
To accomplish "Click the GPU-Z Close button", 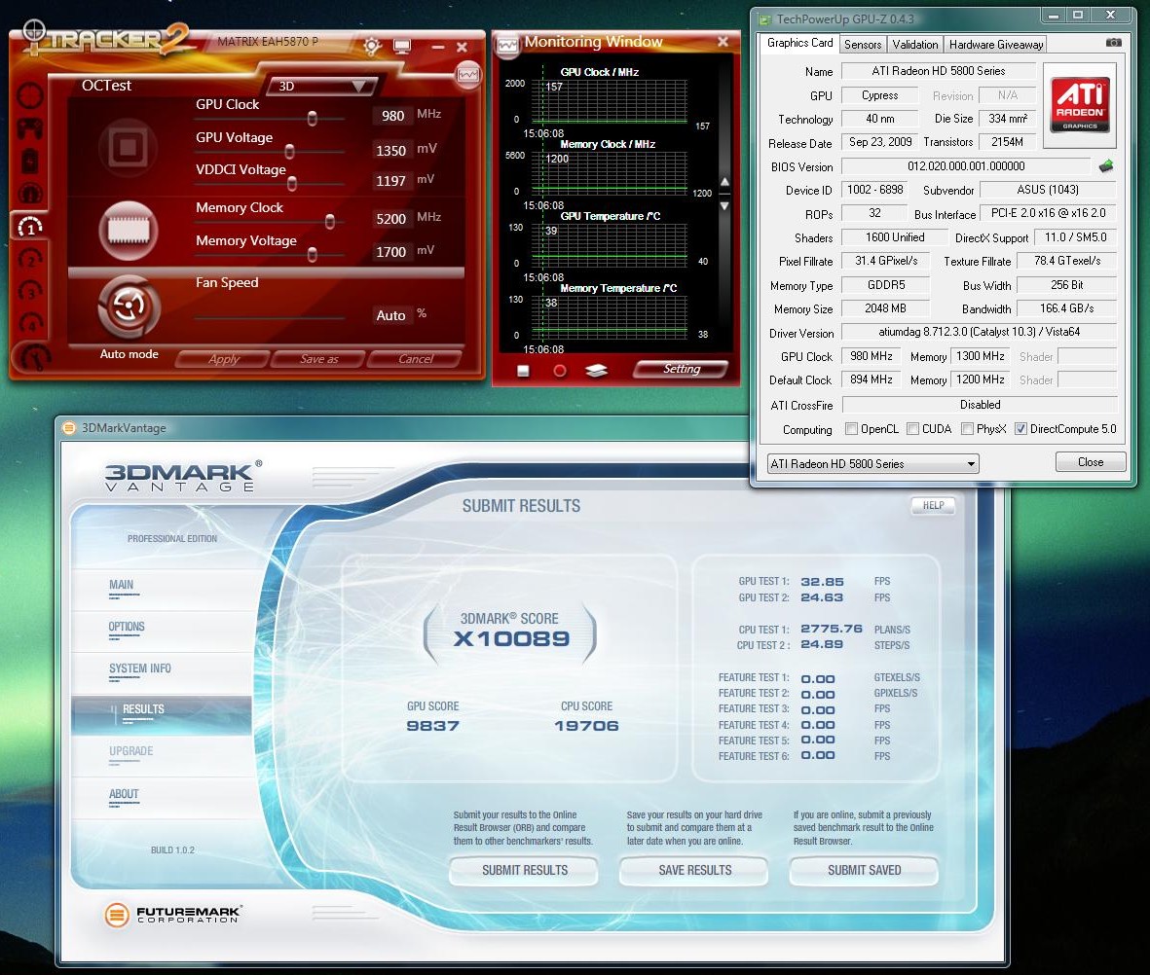I will pyautogui.click(x=1090, y=462).
